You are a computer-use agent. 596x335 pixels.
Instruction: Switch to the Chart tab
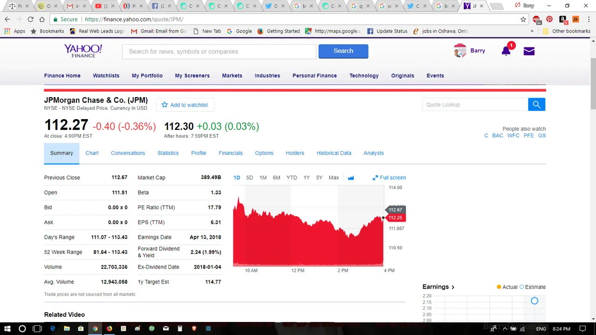point(92,153)
